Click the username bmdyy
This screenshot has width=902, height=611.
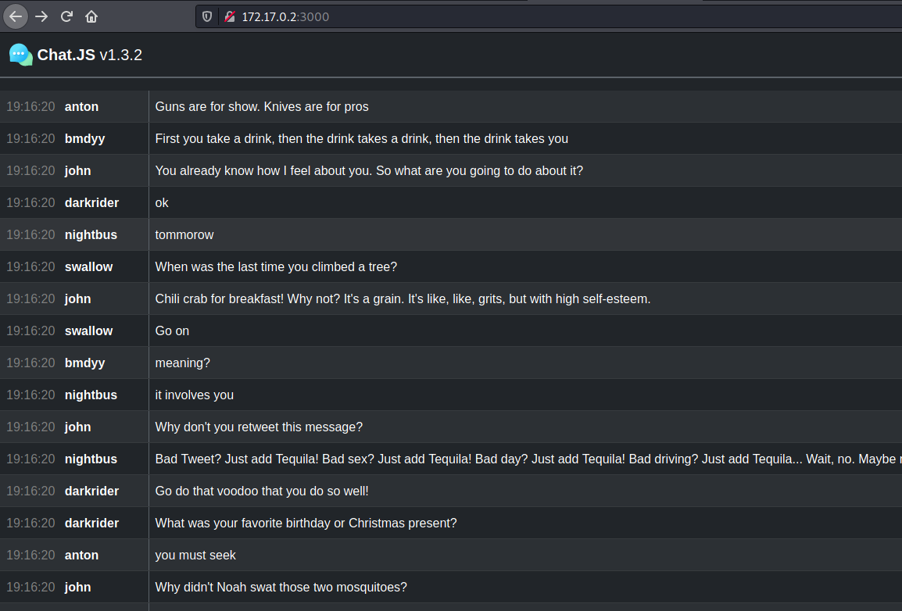pyautogui.click(x=84, y=138)
